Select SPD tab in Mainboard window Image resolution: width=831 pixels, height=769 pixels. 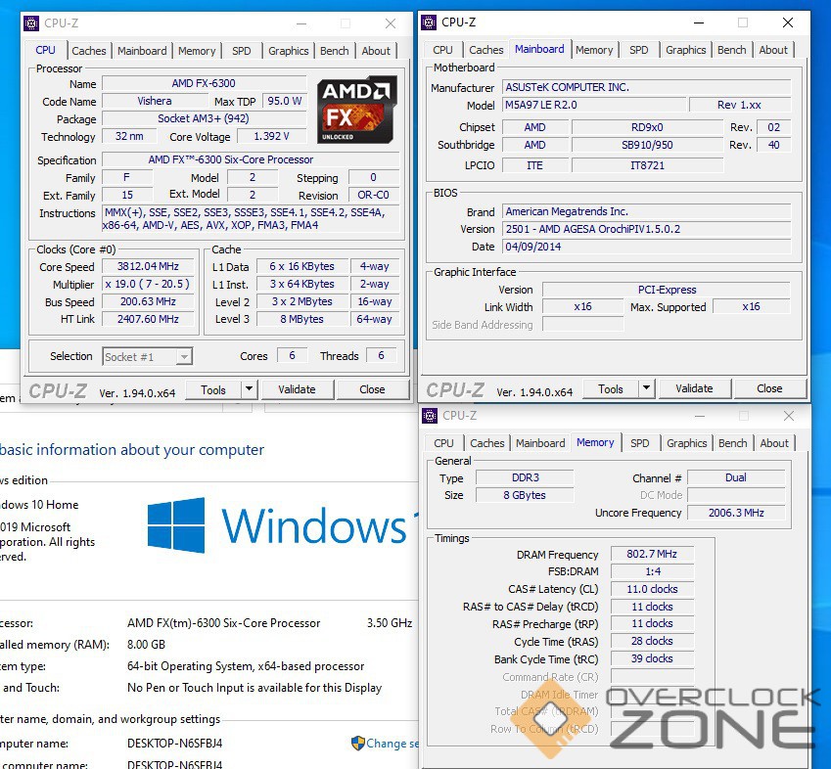638,50
